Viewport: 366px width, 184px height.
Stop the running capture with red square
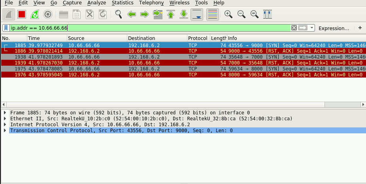coord(22,15)
